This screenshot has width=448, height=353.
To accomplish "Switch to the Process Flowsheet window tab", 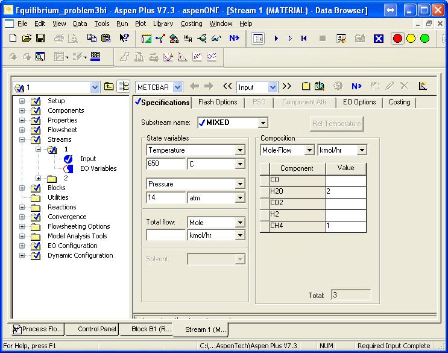I will click(38, 329).
